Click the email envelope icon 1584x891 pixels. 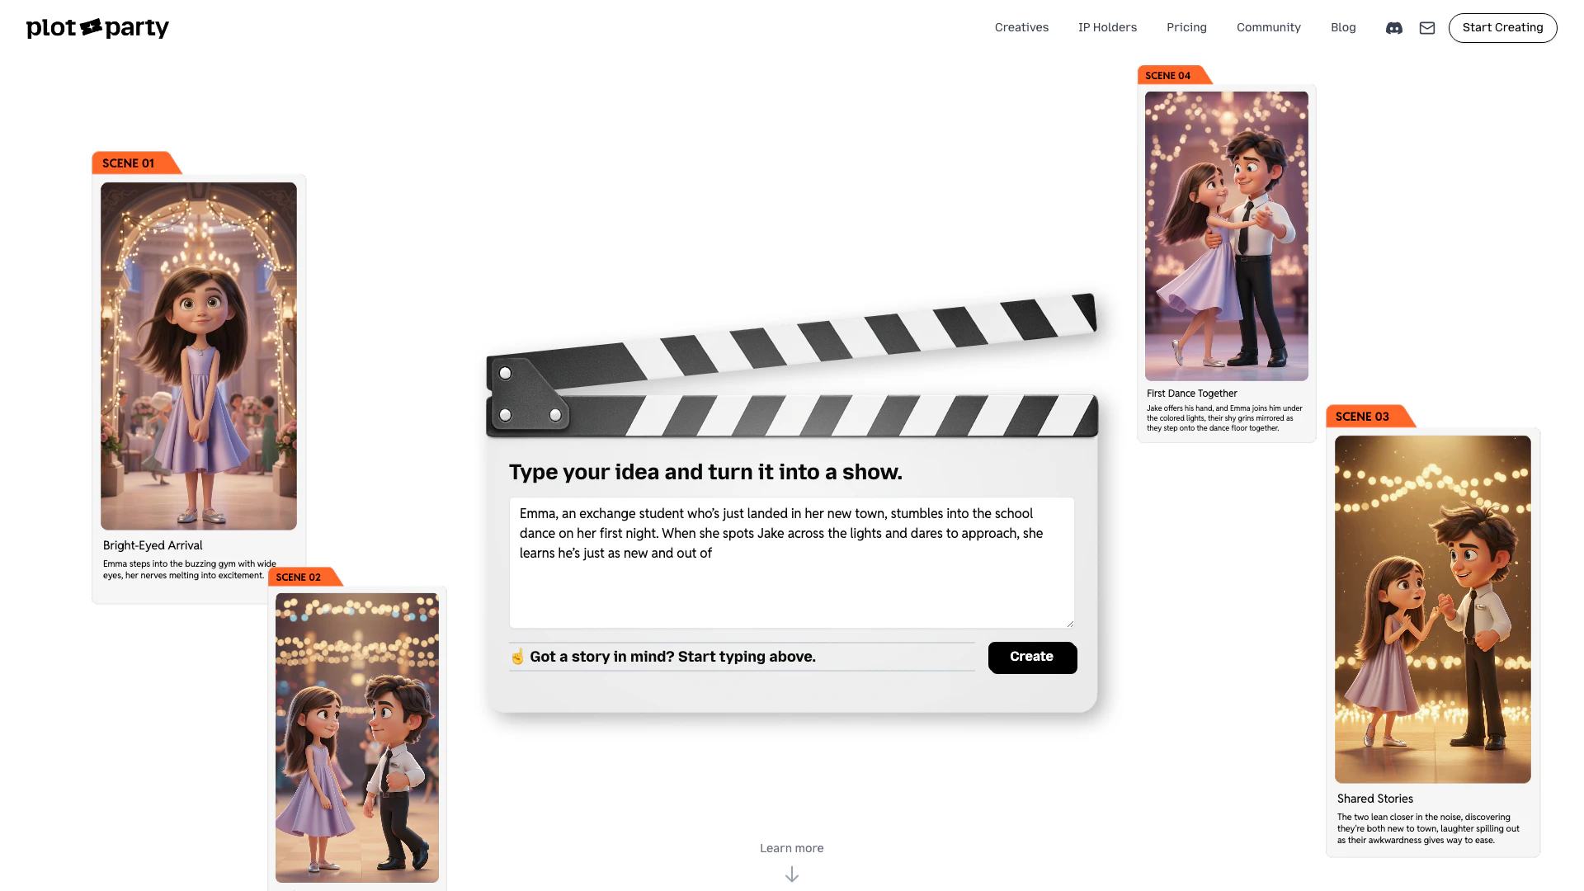point(1427,28)
